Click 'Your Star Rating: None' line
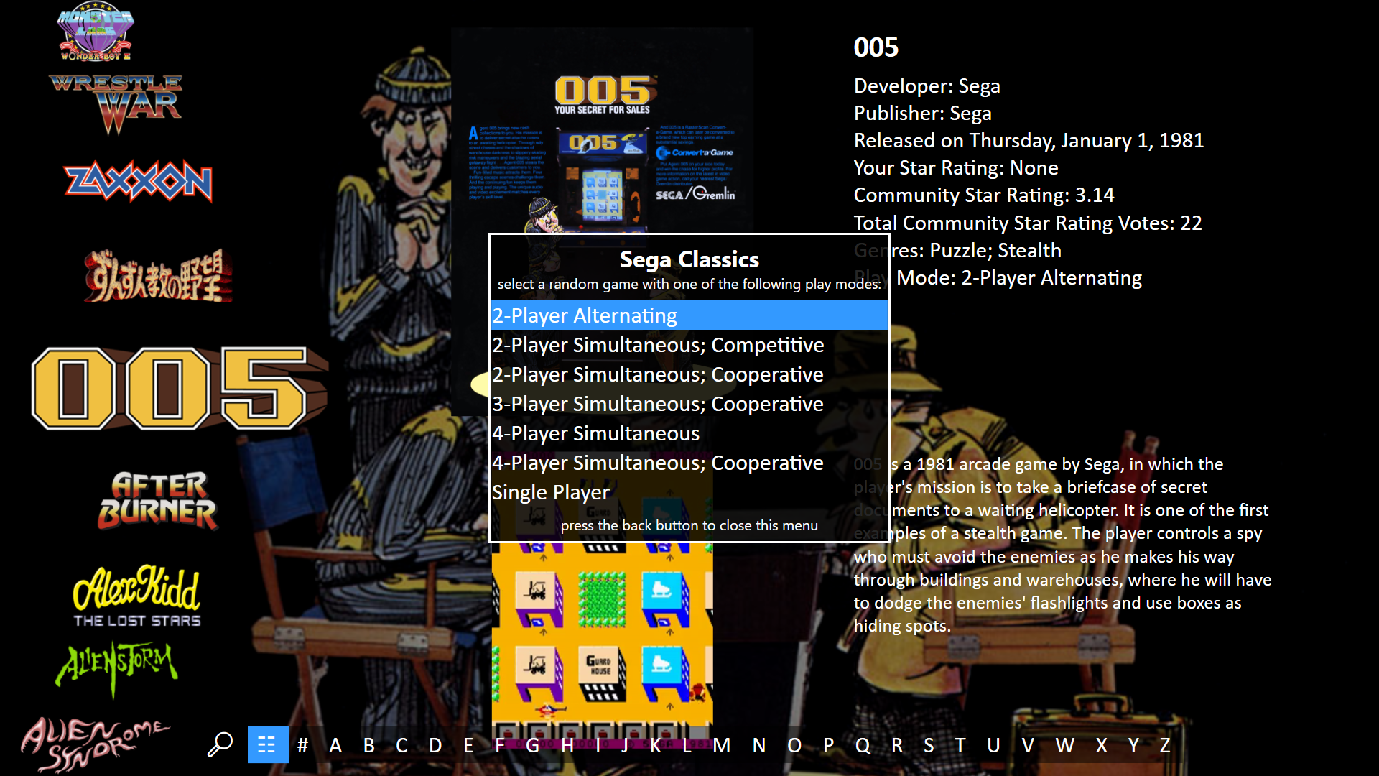1379x776 pixels. tap(956, 167)
